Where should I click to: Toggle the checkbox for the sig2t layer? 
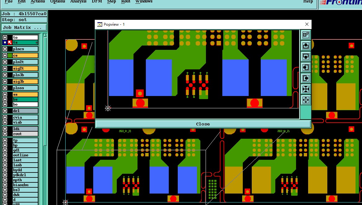click(5, 68)
